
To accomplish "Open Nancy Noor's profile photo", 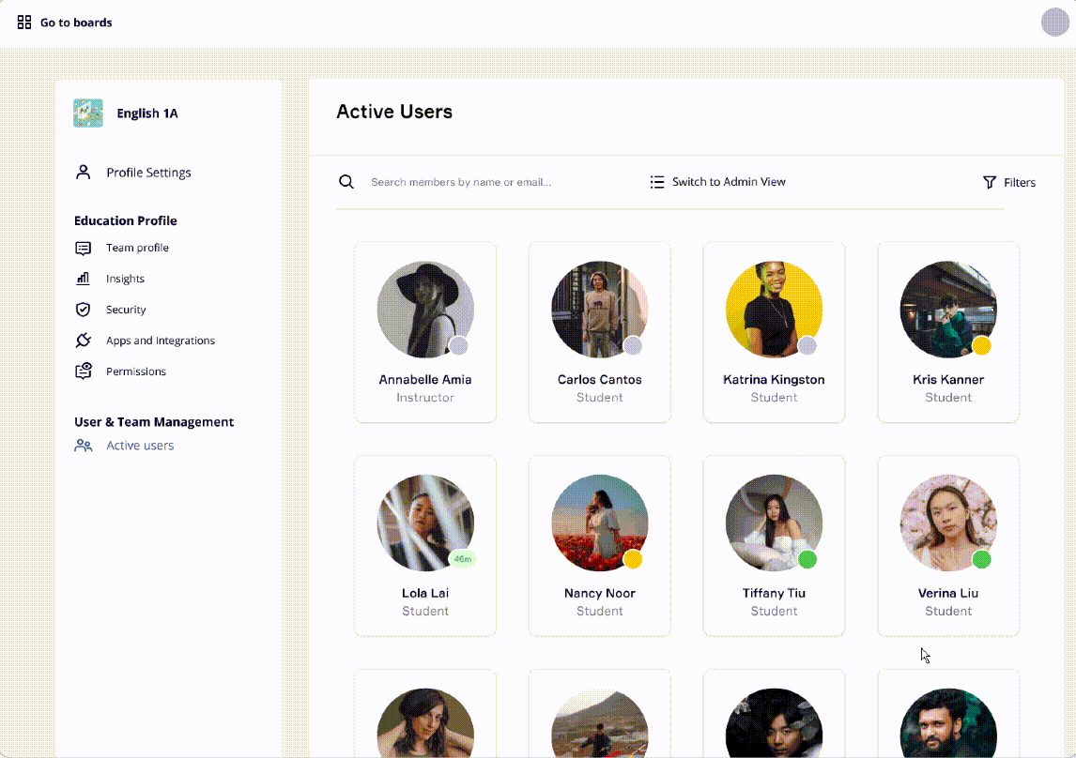I will (599, 523).
